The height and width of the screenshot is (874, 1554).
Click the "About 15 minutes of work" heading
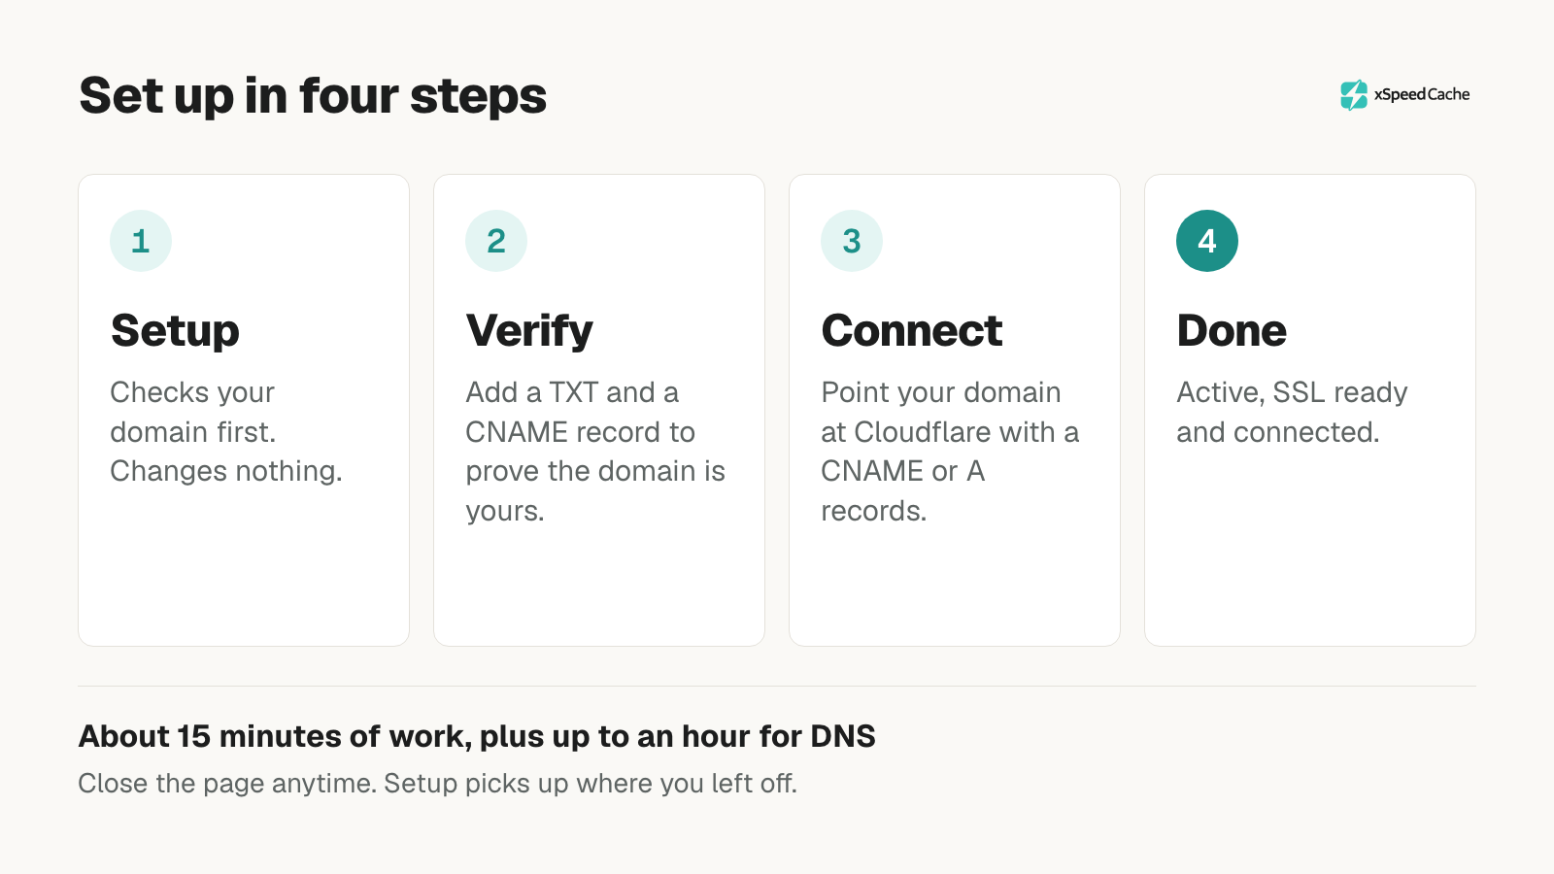pos(477,736)
